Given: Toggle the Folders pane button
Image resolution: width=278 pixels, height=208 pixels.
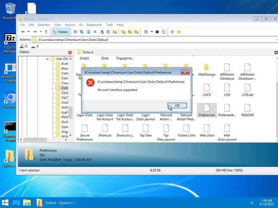Looking at the screenshot, I should click(x=61, y=32).
